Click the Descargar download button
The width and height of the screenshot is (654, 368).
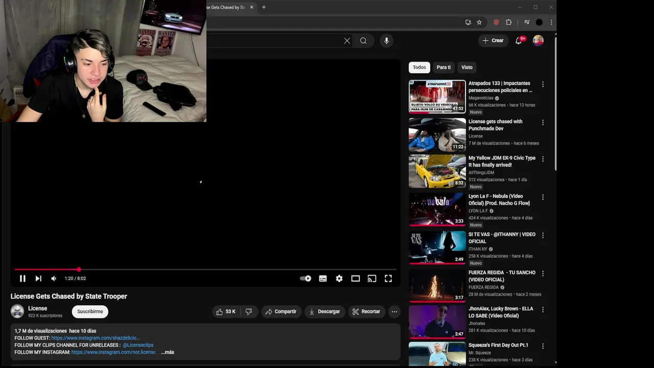coord(324,311)
